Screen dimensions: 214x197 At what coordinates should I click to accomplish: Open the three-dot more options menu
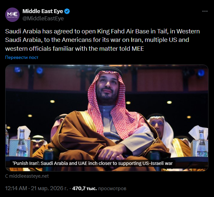pos(205,11)
